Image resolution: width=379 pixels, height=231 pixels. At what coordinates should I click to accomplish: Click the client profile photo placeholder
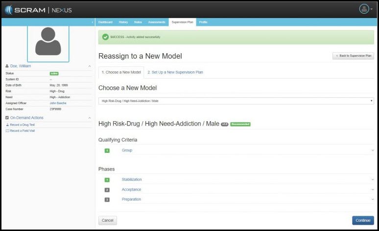pos(48,42)
